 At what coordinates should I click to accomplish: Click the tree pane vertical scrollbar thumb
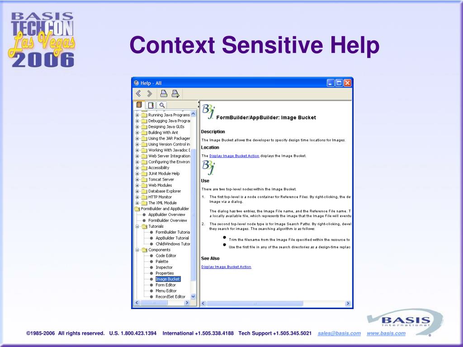pyautogui.click(x=194, y=215)
